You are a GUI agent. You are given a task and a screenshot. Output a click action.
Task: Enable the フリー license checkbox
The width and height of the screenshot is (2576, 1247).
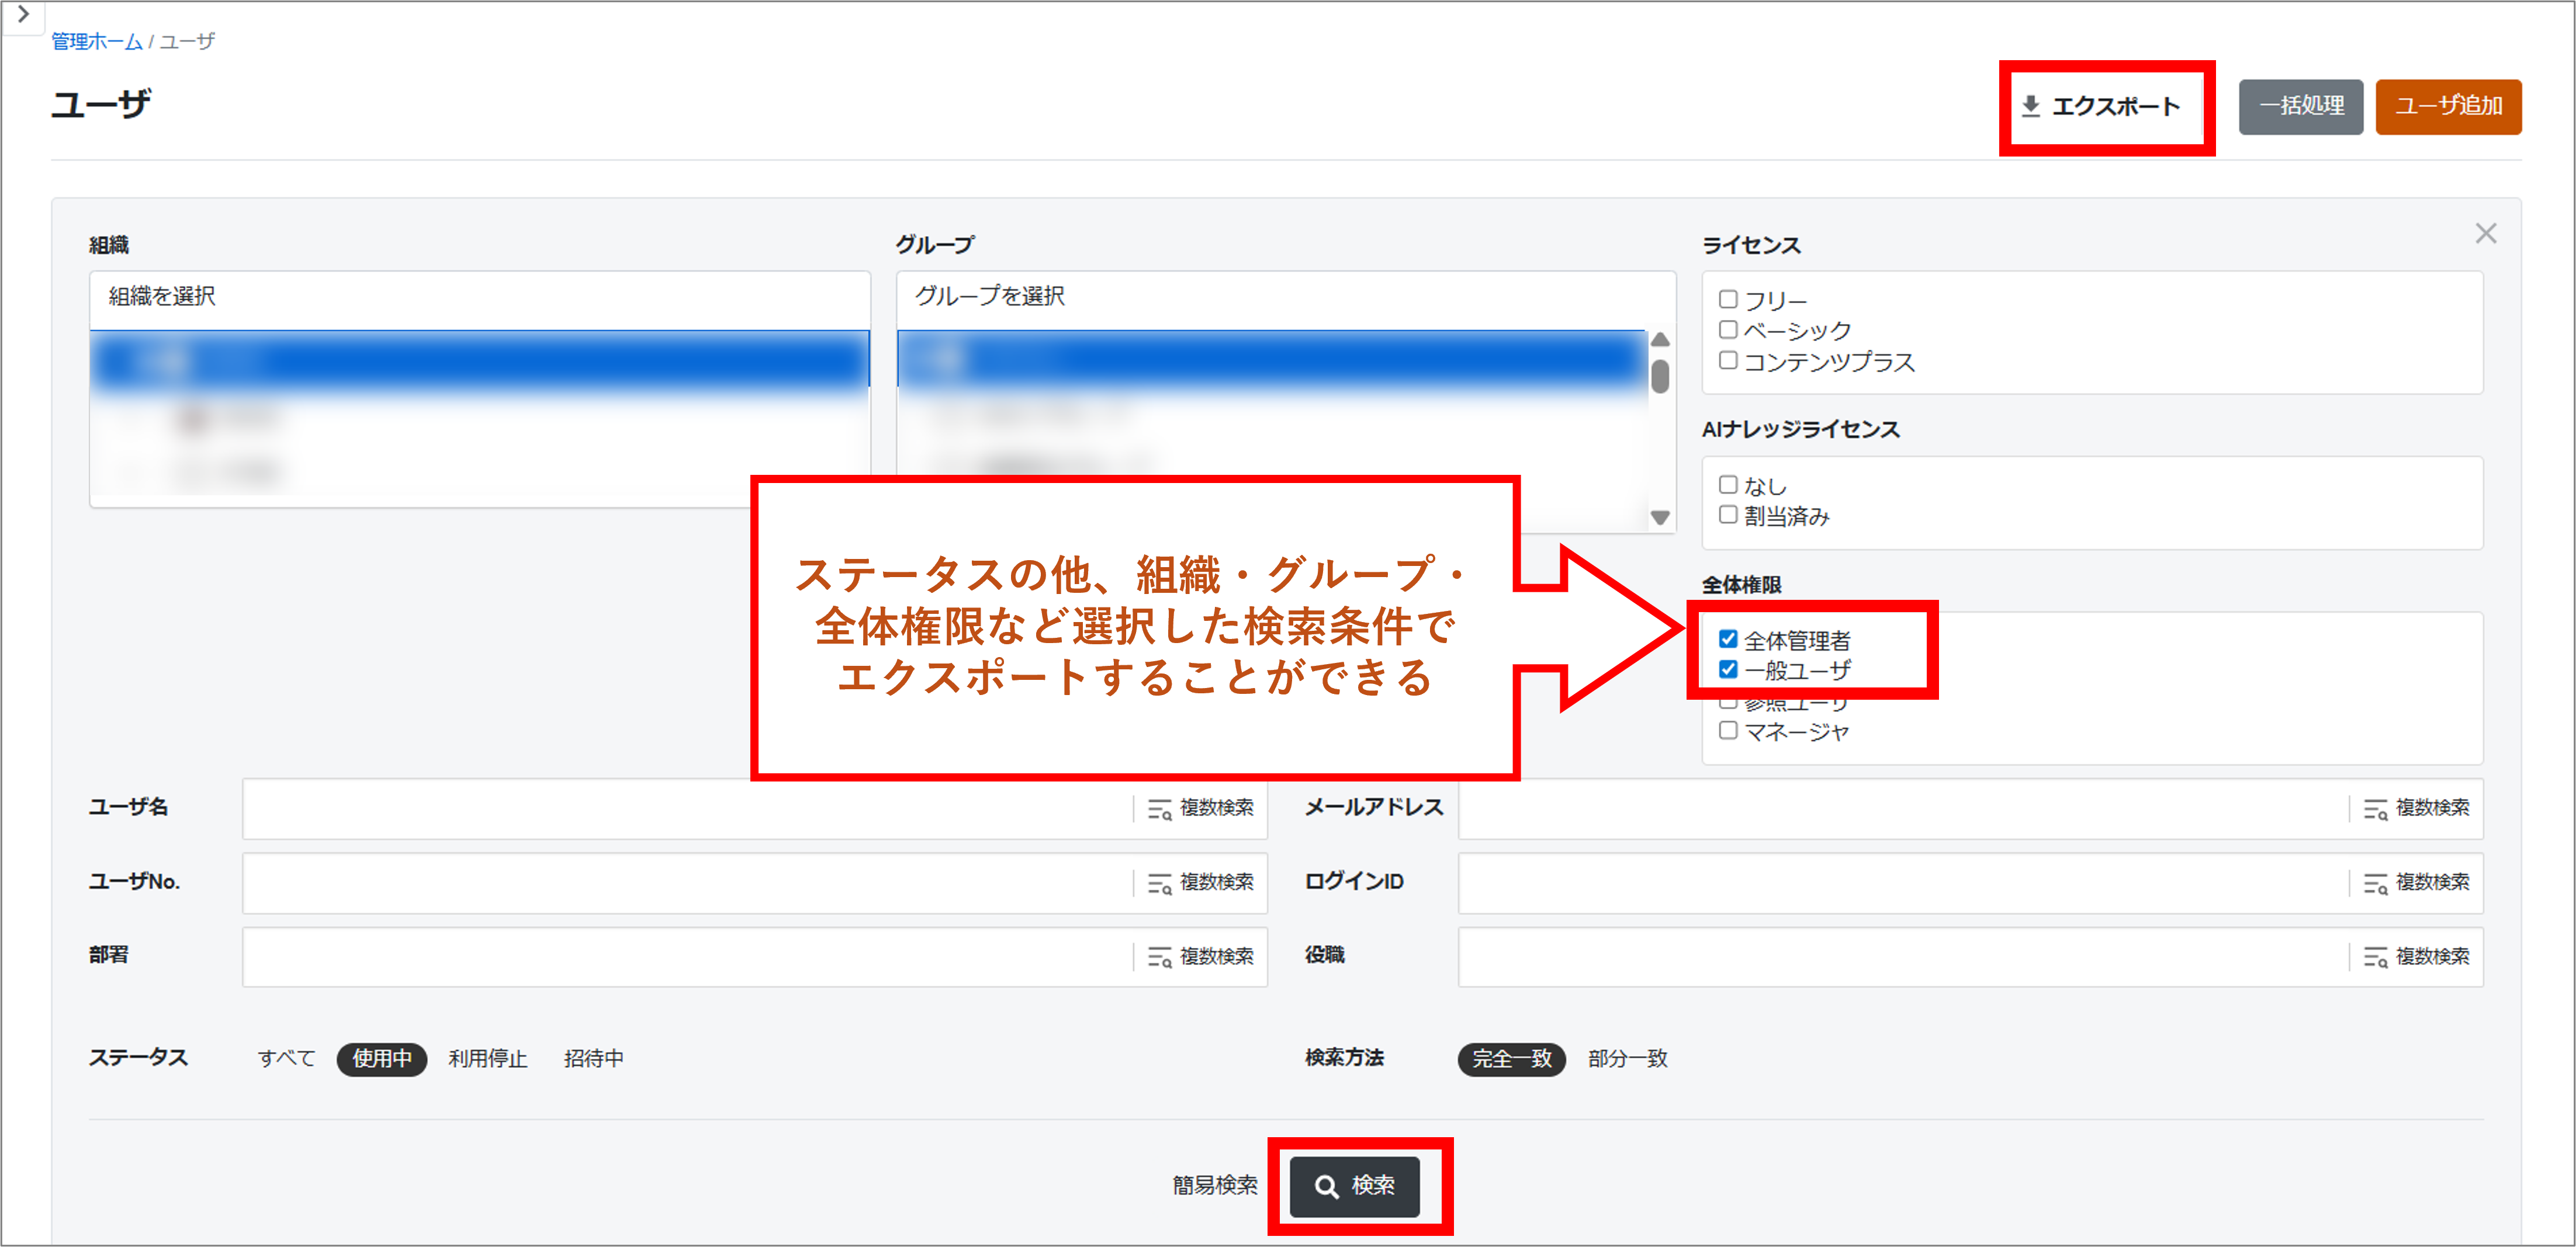[1728, 300]
